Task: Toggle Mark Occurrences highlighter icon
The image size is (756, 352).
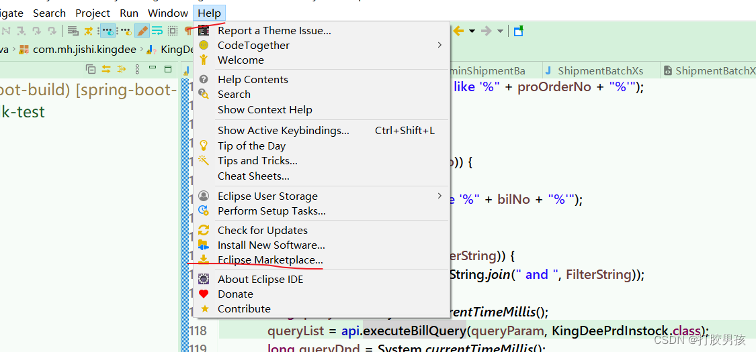Action: 142,31
